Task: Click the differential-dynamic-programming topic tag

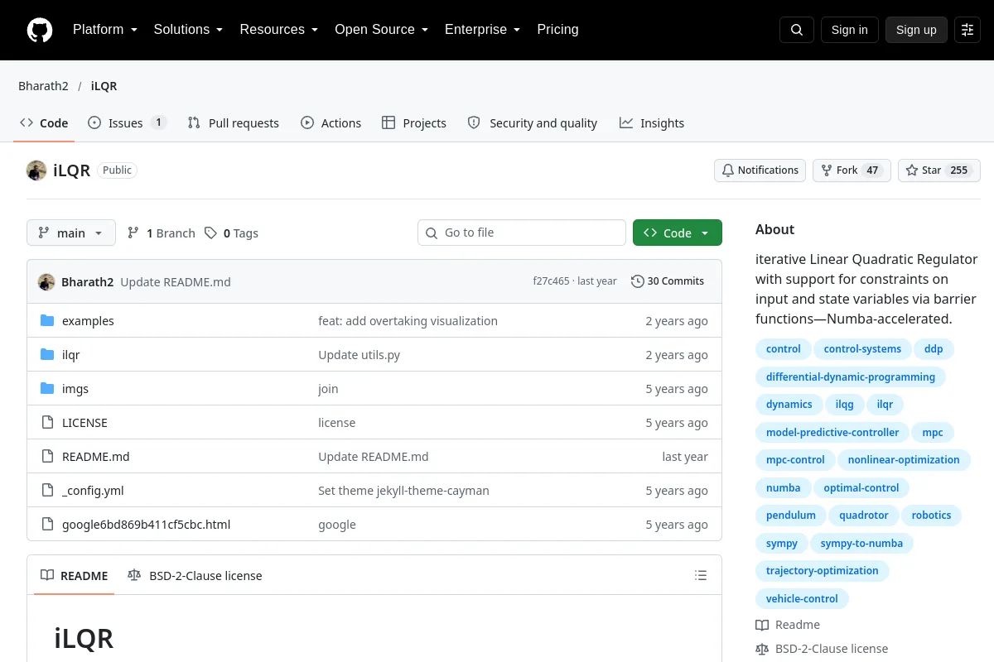Action: coord(851,377)
